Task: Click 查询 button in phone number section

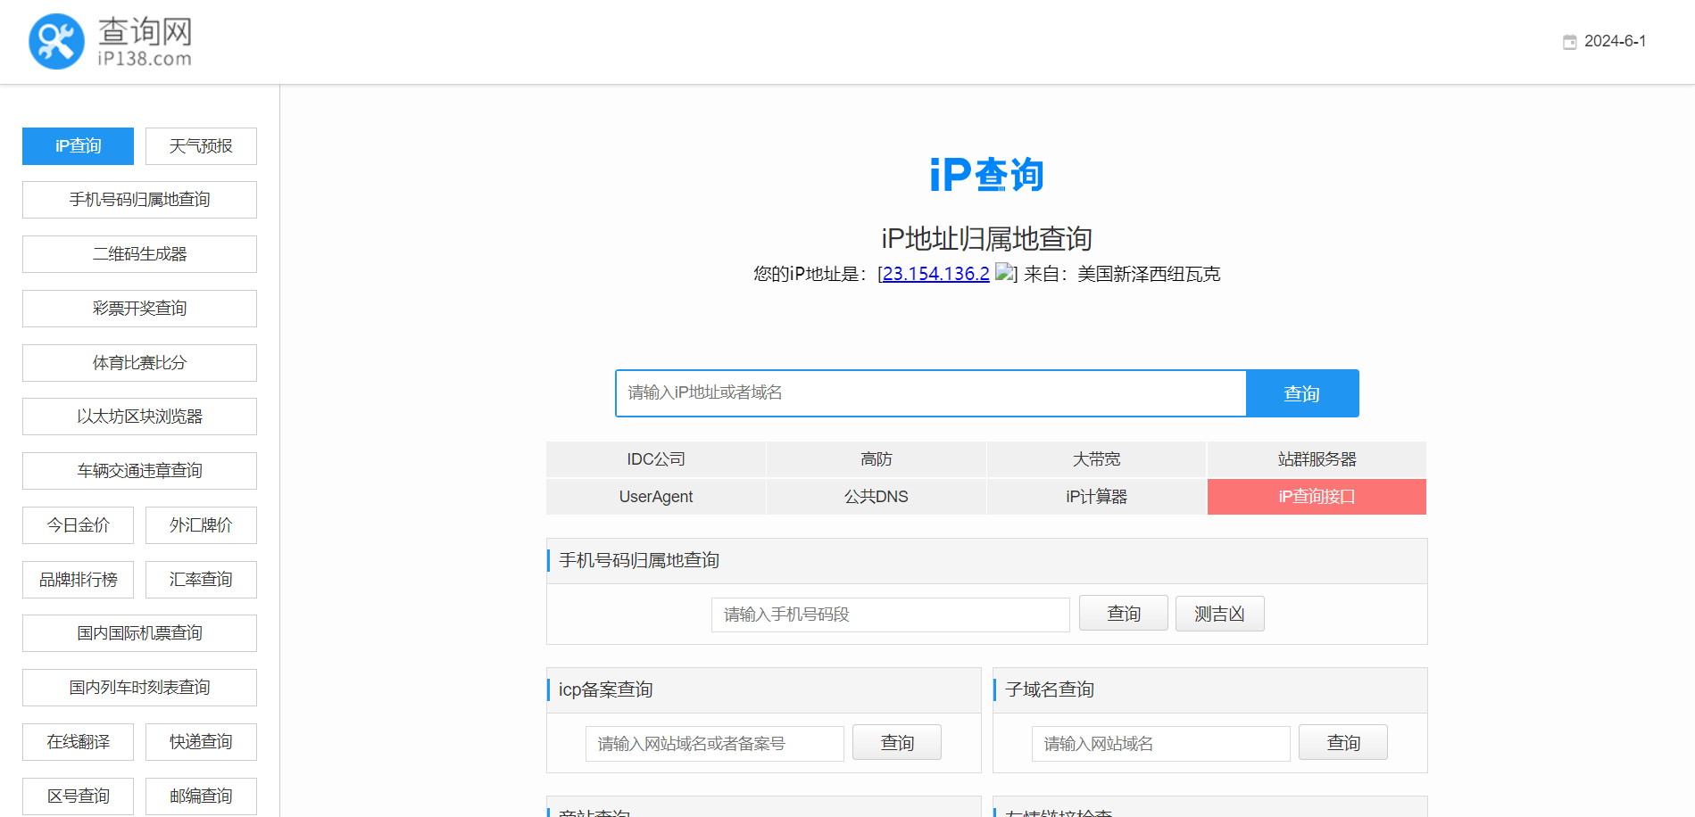Action: [x=1124, y=614]
